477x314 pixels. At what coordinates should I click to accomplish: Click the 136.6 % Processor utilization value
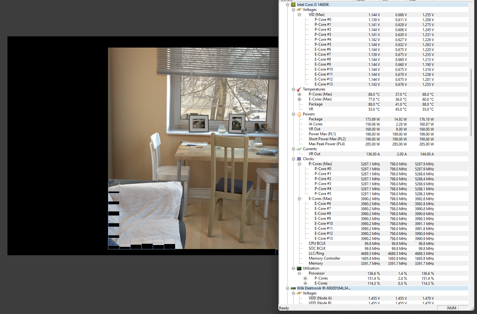[x=374, y=274]
